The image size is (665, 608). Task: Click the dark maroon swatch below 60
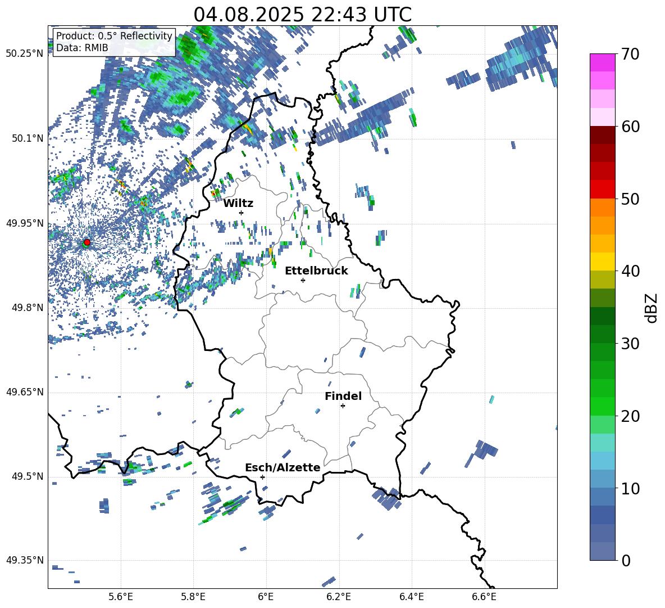602,135
